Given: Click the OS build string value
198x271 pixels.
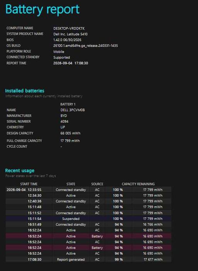Looking at the screenshot, I should pyautogui.click(x=86, y=46).
